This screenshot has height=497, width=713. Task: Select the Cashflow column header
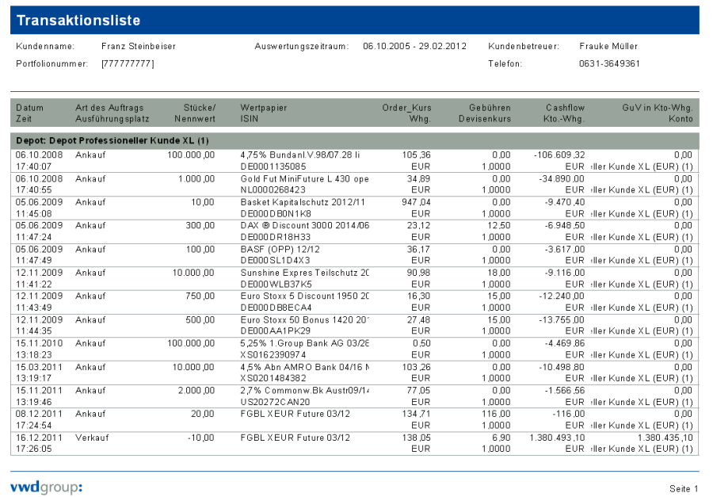(565, 108)
